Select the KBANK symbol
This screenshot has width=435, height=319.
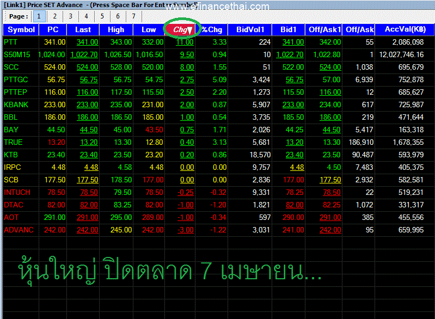16,105
